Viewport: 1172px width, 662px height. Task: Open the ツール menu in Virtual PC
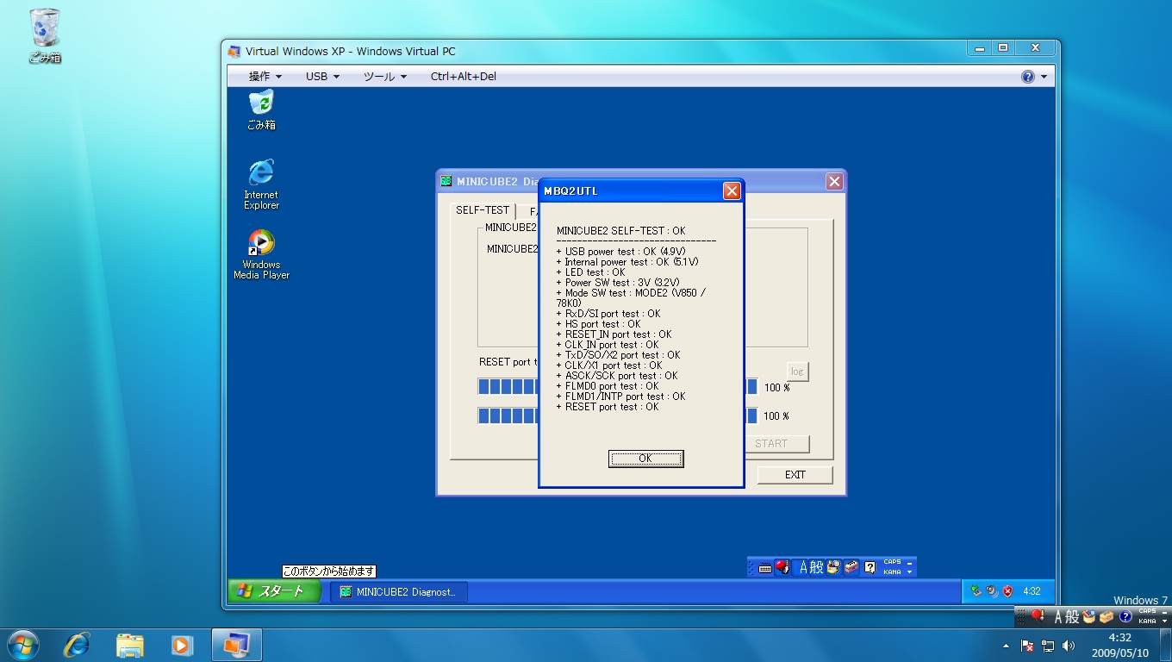coord(385,76)
